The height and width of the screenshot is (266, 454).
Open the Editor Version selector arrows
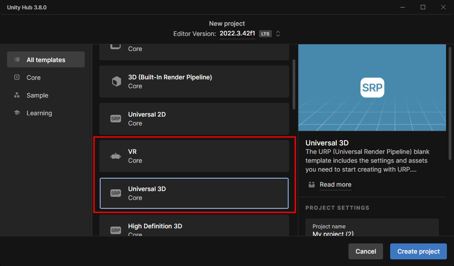278,34
